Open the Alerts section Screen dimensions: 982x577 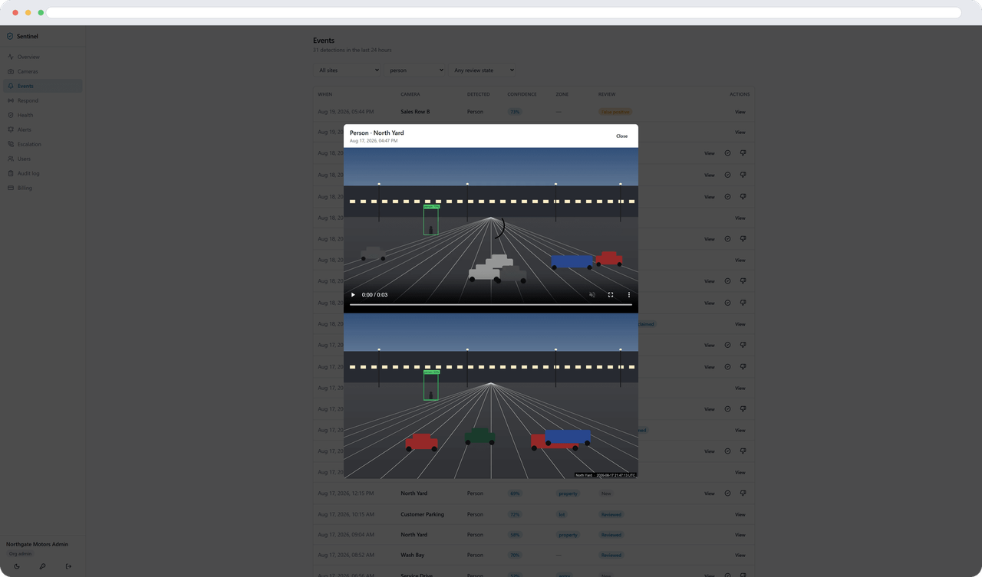pyautogui.click(x=42, y=129)
